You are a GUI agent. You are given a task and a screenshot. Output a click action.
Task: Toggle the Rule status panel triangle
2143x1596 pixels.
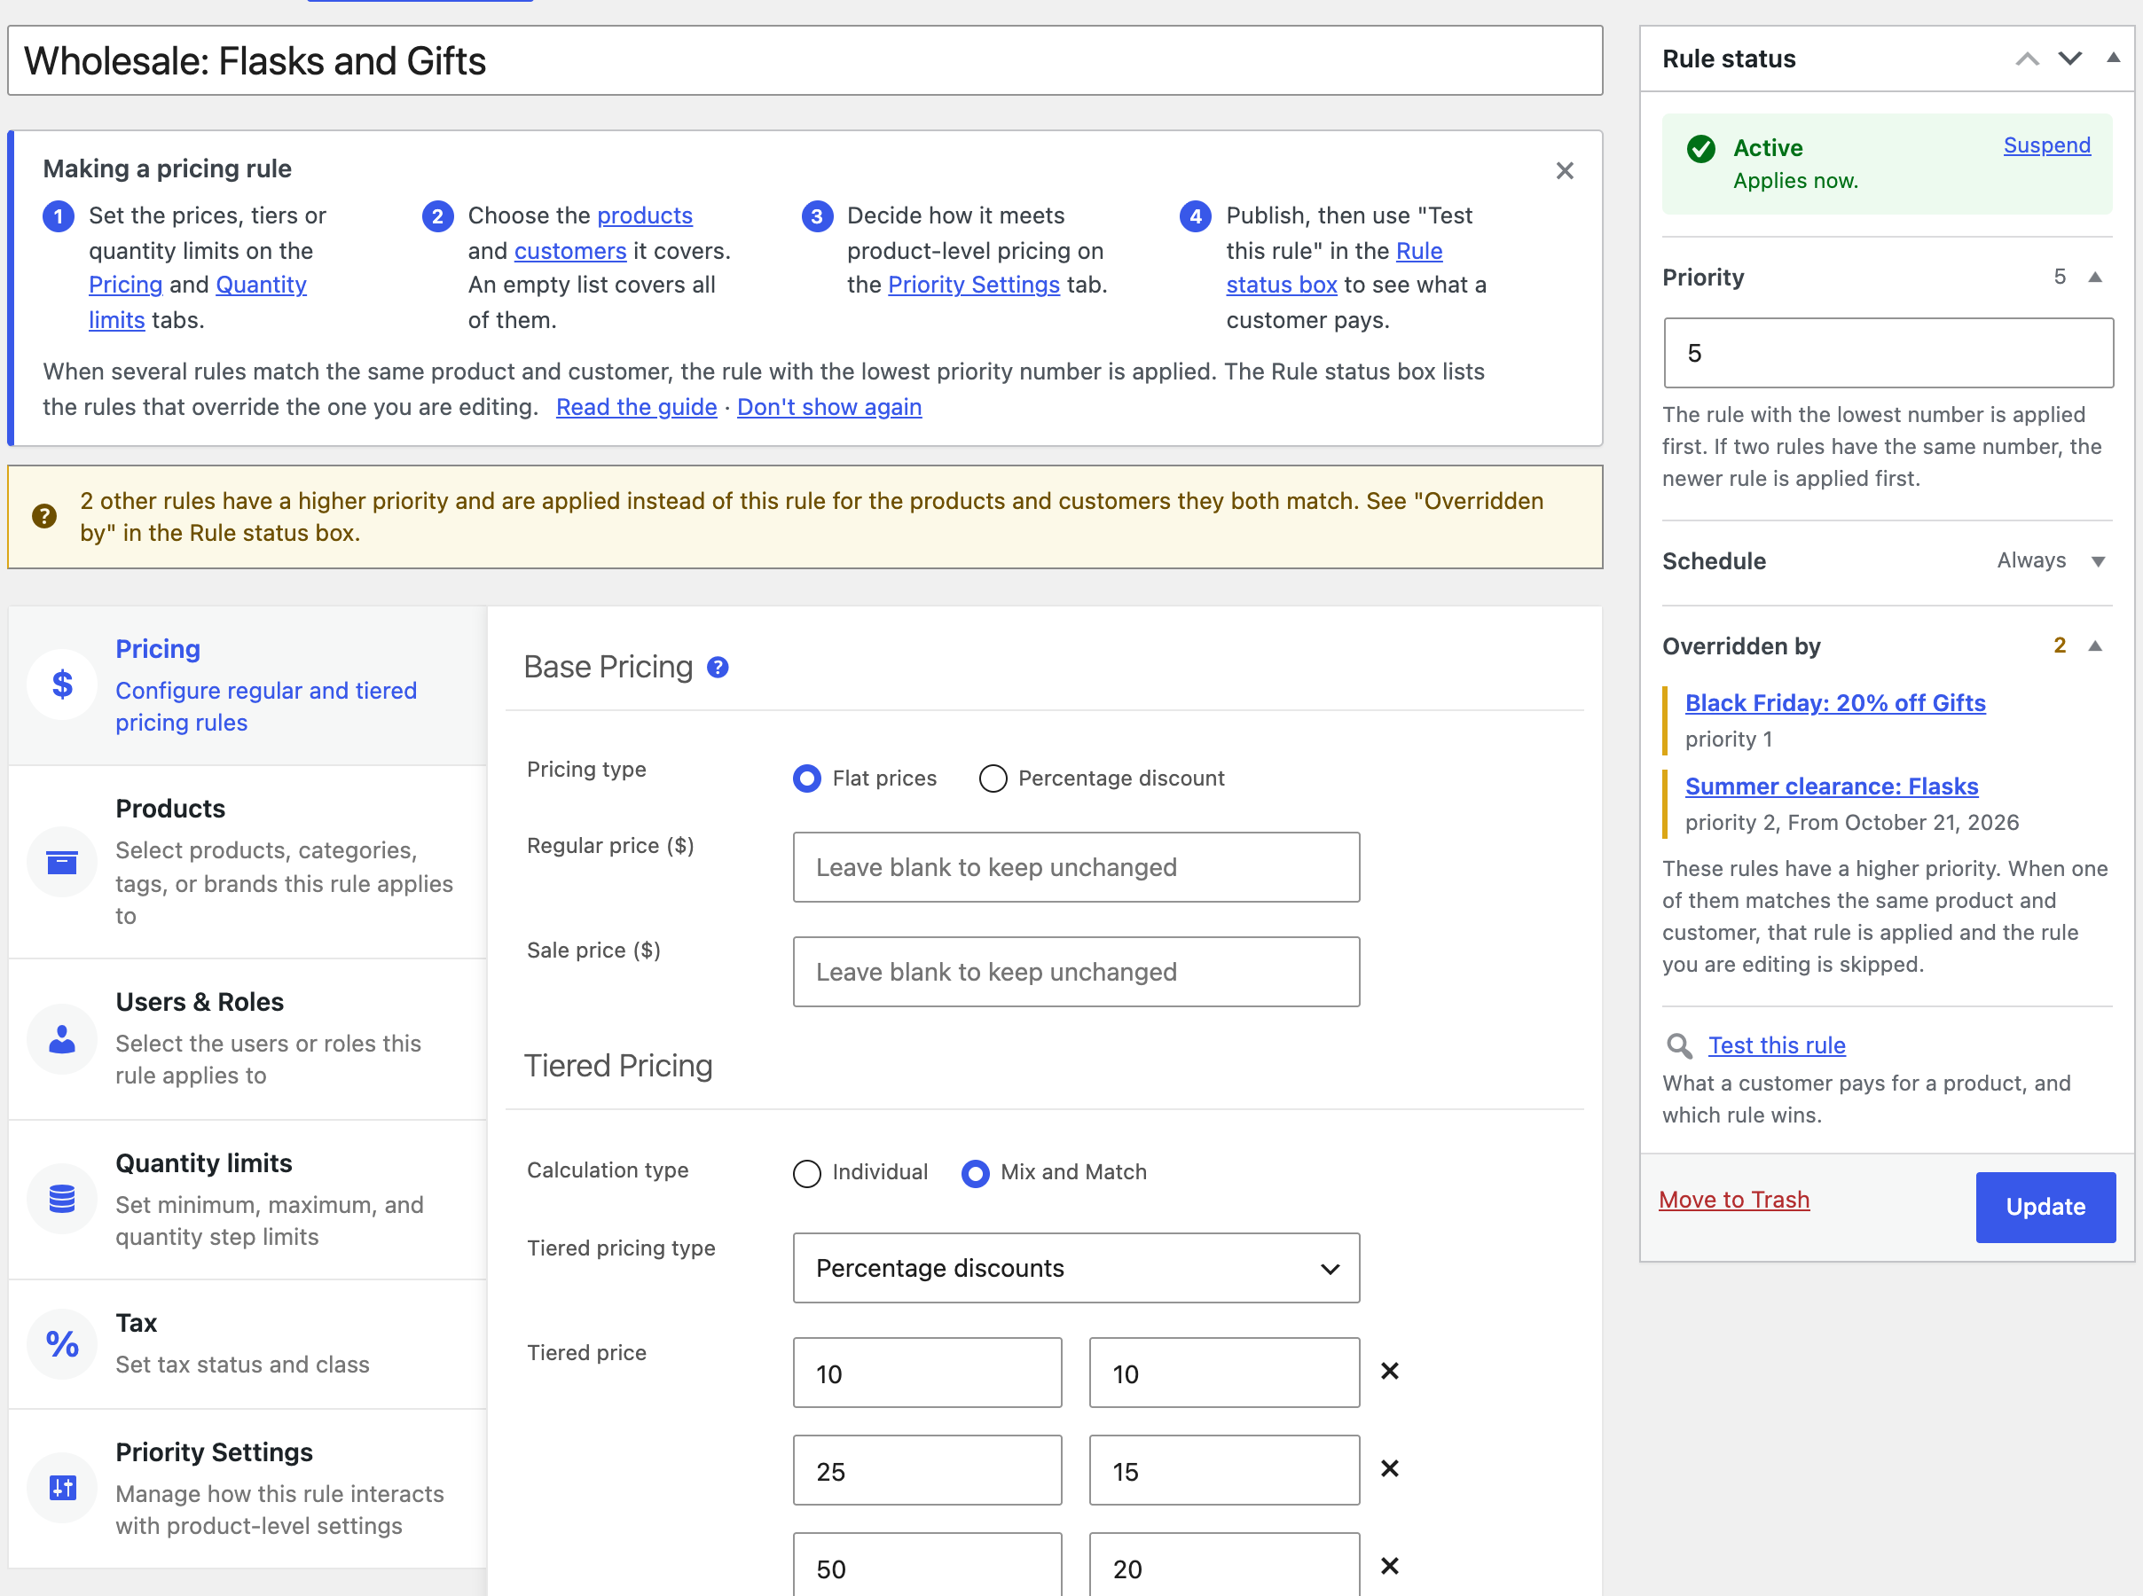2113,58
